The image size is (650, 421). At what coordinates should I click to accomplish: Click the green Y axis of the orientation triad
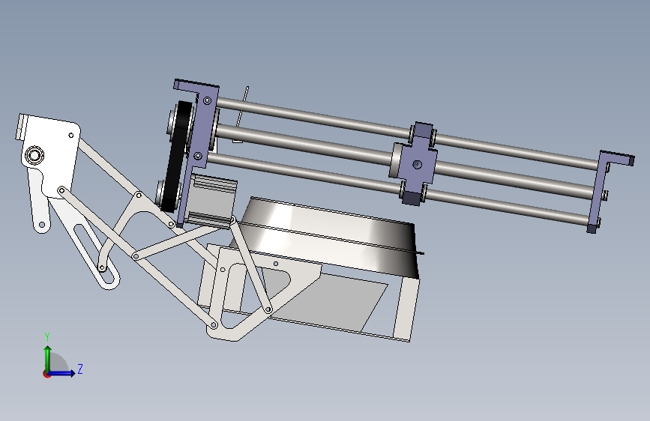click(x=48, y=358)
